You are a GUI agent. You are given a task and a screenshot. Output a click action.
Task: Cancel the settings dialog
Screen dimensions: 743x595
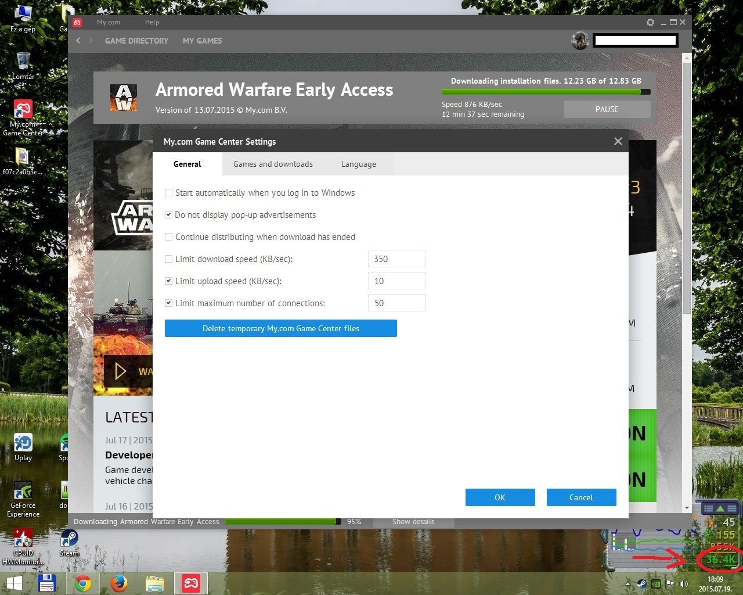click(x=581, y=497)
